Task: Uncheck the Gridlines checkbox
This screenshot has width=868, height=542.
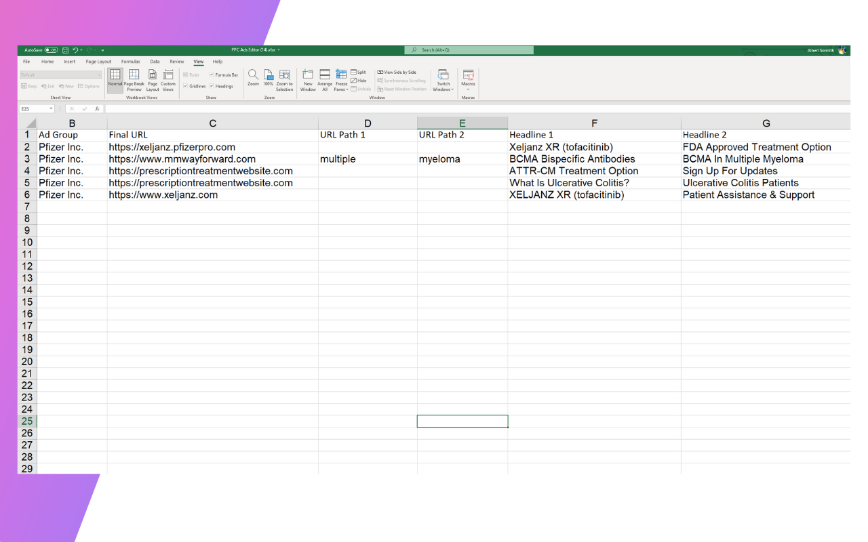Action: 186,86
